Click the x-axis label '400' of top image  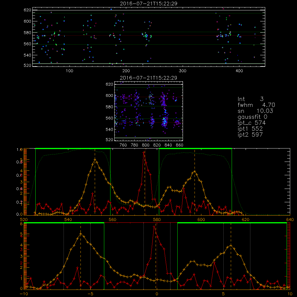click(239, 71)
